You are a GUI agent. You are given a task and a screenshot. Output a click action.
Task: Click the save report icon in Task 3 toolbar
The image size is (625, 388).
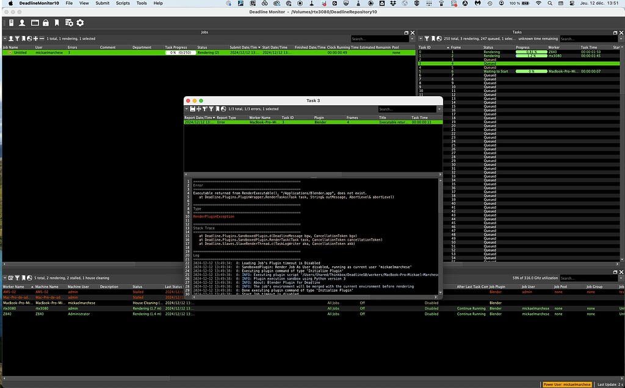(x=192, y=108)
